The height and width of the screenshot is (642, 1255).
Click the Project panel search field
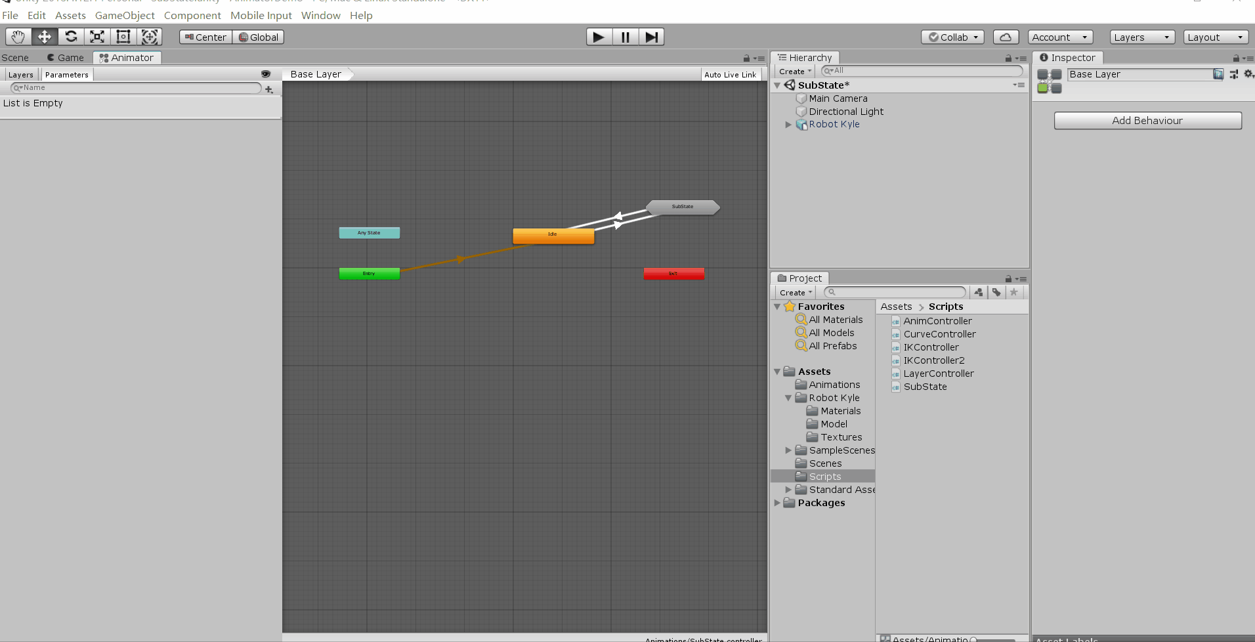click(x=895, y=292)
